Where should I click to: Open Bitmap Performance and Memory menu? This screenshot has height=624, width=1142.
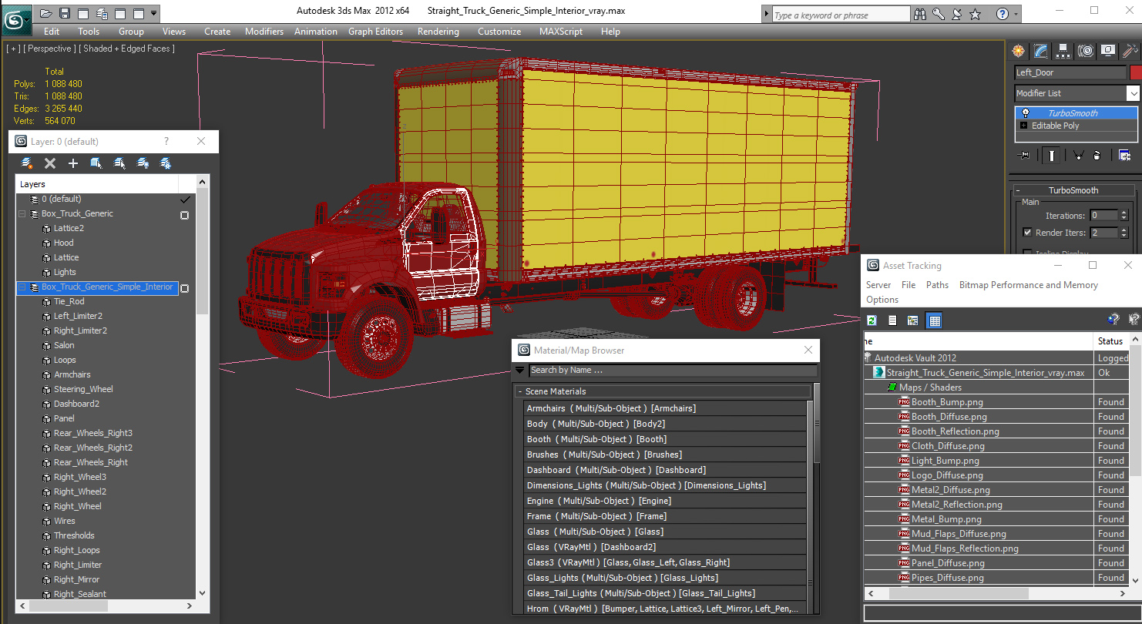[1028, 285]
